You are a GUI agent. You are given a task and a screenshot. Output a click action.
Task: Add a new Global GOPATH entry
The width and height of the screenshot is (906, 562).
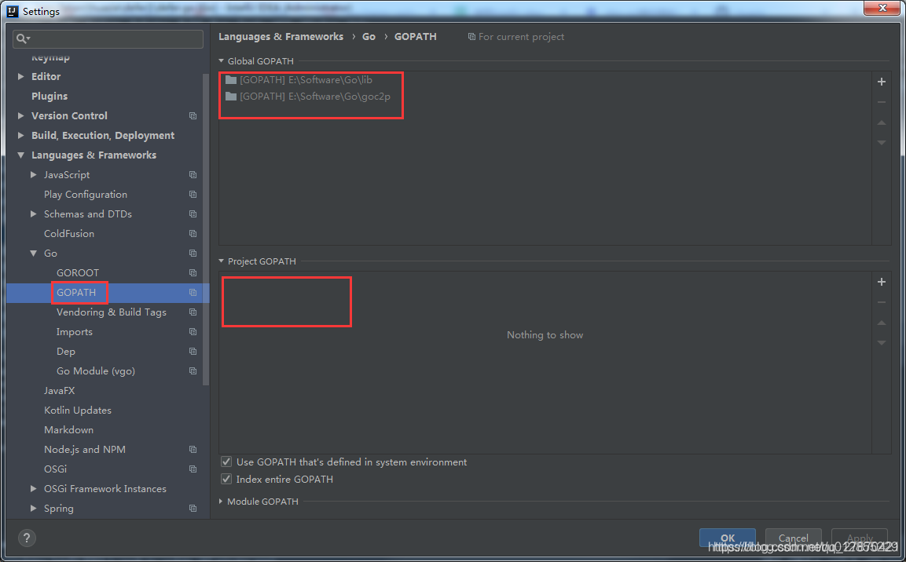(x=881, y=82)
